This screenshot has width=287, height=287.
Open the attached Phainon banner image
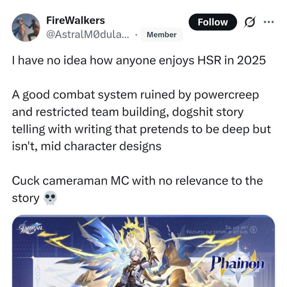click(143, 251)
